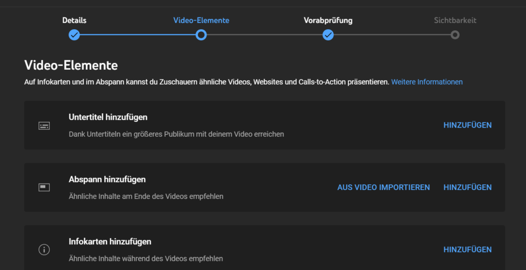This screenshot has height=270, width=526.
Task: Open the Vorabprüfung step label
Action: [x=328, y=20]
